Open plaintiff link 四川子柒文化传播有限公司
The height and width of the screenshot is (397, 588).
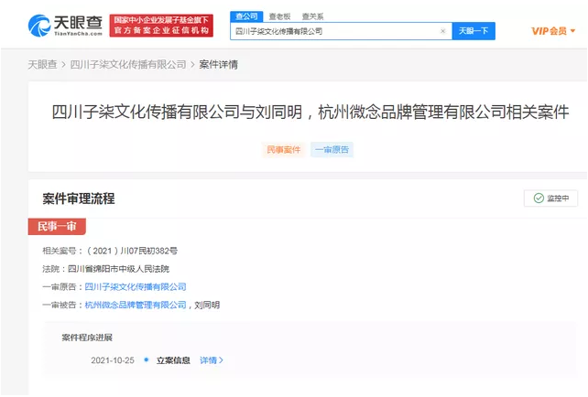click(x=136, y=287)
